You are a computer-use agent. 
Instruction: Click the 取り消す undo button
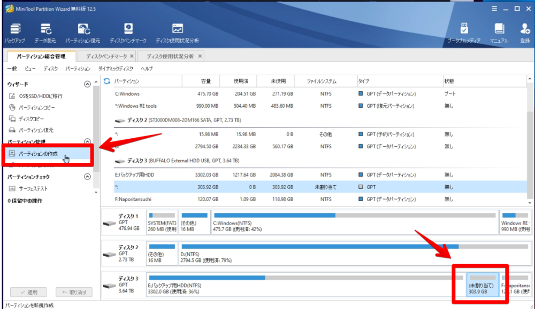click(x=74, y=292)
